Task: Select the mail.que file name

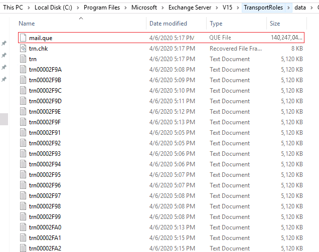Action: click(x=41, y=38)
